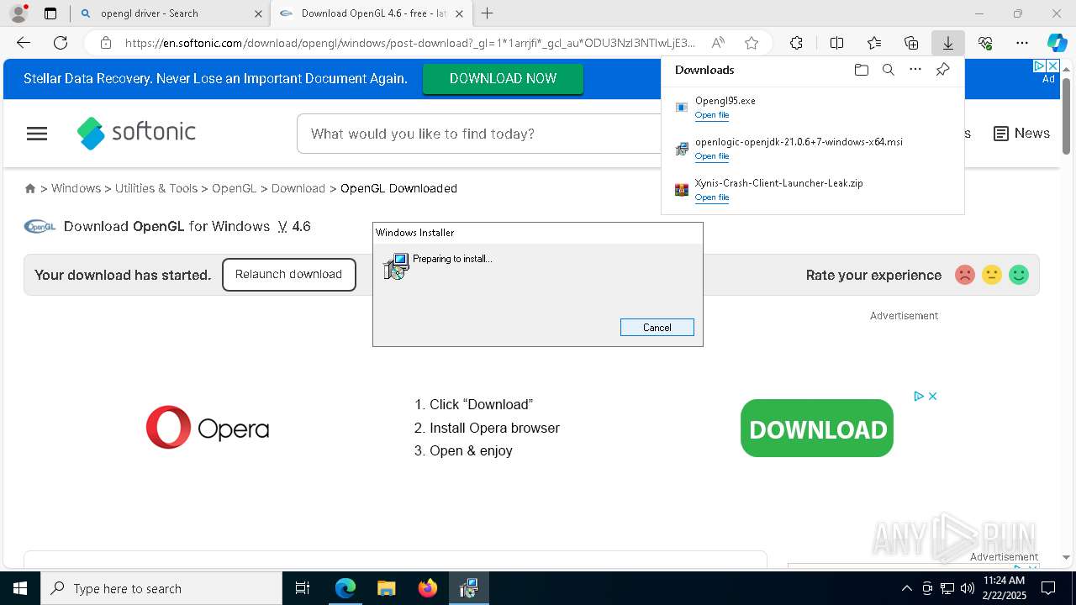This screenshot has height=605, width=1076.
Task: Click the address bar URL
Action: (410, 43)
